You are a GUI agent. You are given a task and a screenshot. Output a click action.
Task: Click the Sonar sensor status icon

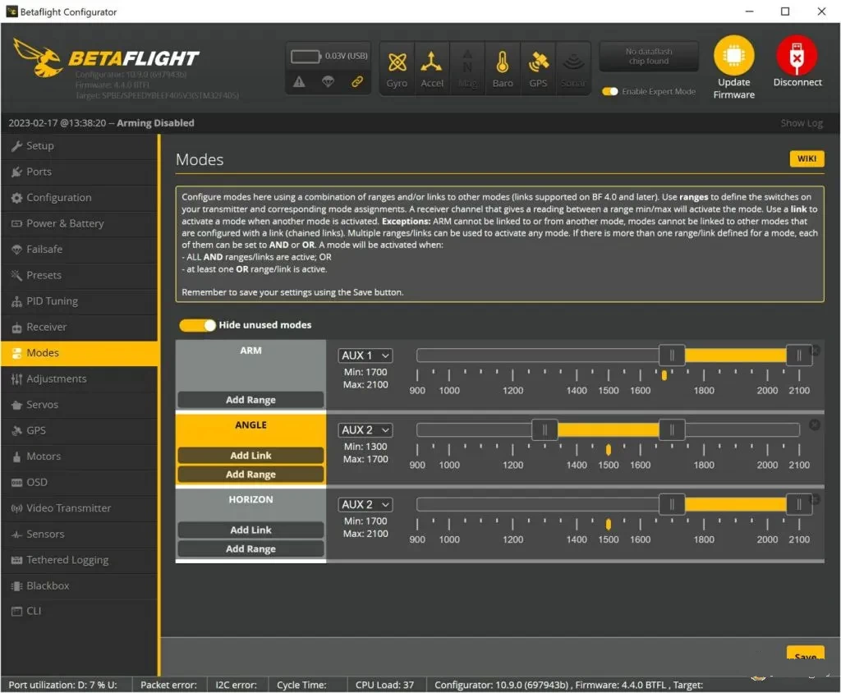pyautogui.click(x=573, y=62)
